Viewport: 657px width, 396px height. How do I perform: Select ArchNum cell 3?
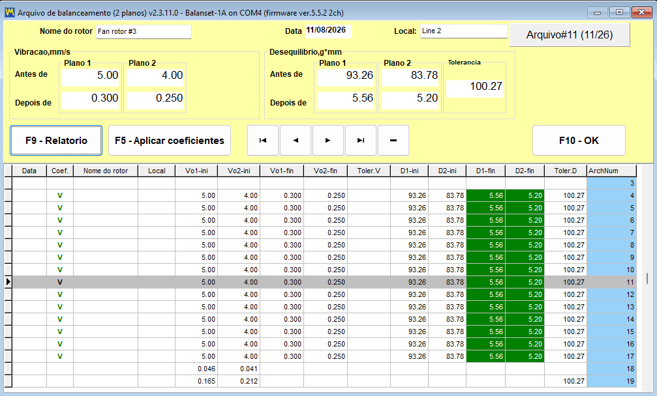coord(612,183)
